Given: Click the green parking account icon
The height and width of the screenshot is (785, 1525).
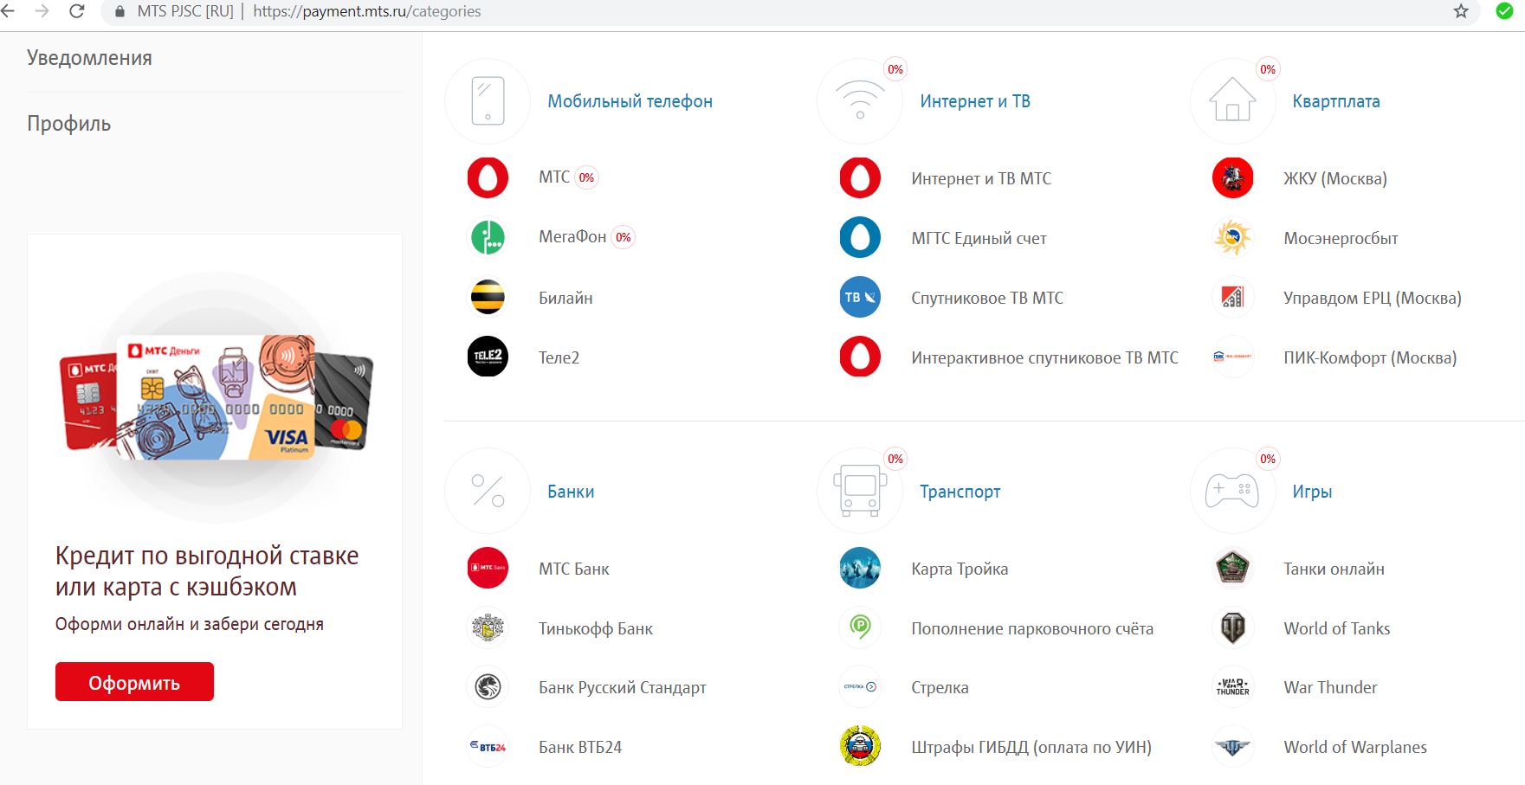Looking at the screenshot, I should click(x=860, y=627).
